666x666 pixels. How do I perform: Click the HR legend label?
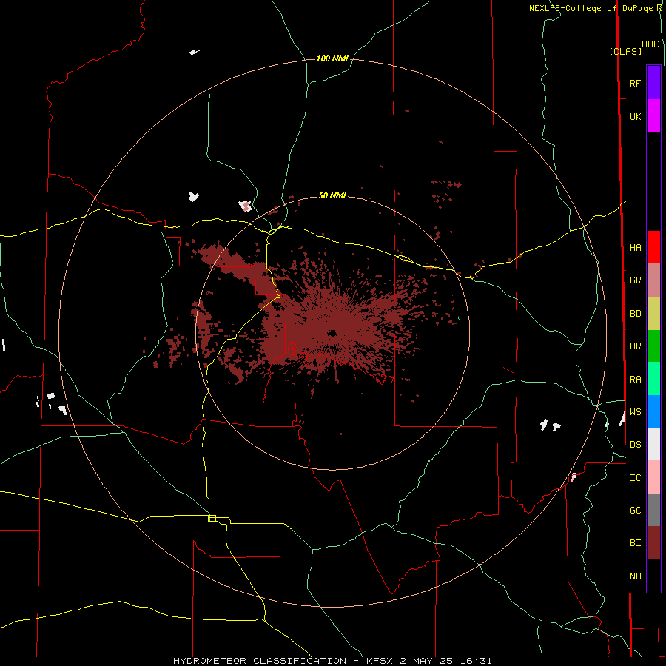coord(635,346)
